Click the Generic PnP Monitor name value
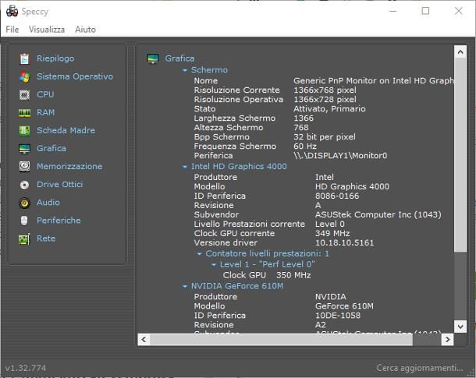Viewport: 476px width, 378px height. (x=374, y=81)
